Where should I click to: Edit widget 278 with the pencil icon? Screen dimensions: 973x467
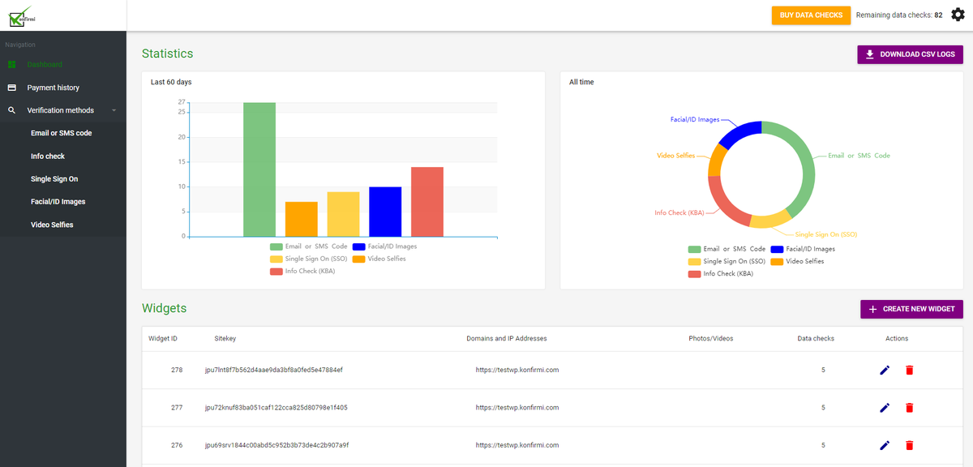885,370
